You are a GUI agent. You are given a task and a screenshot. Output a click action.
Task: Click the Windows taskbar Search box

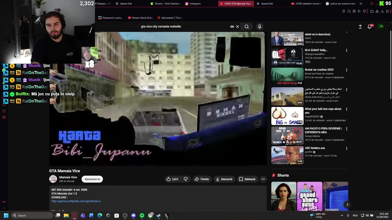32,215
